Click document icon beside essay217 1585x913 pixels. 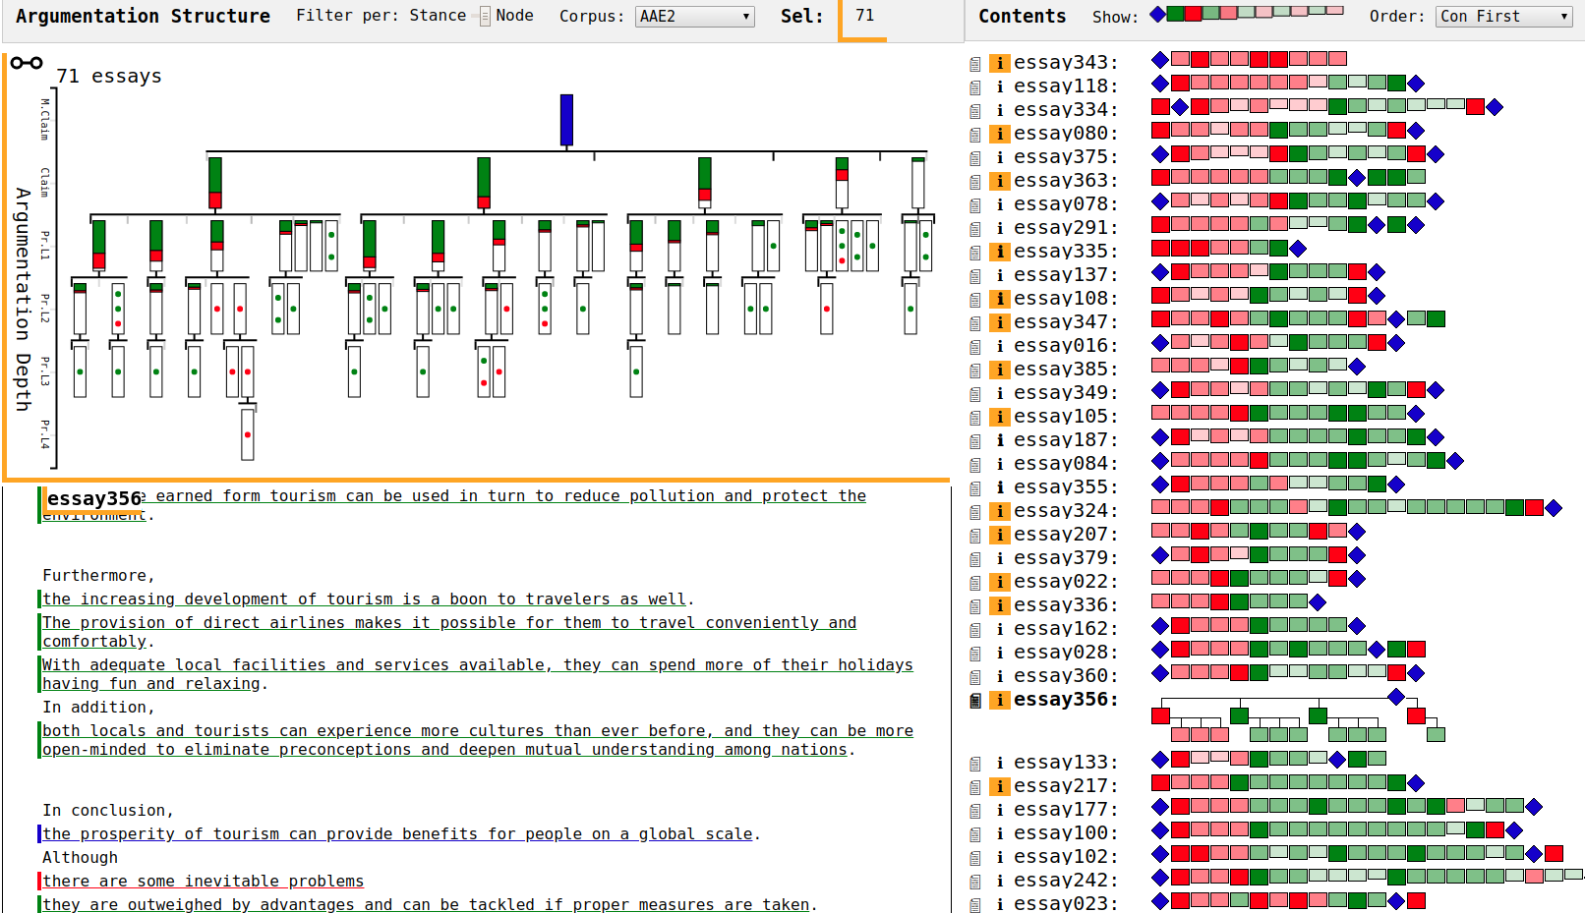tap(974, 787)
